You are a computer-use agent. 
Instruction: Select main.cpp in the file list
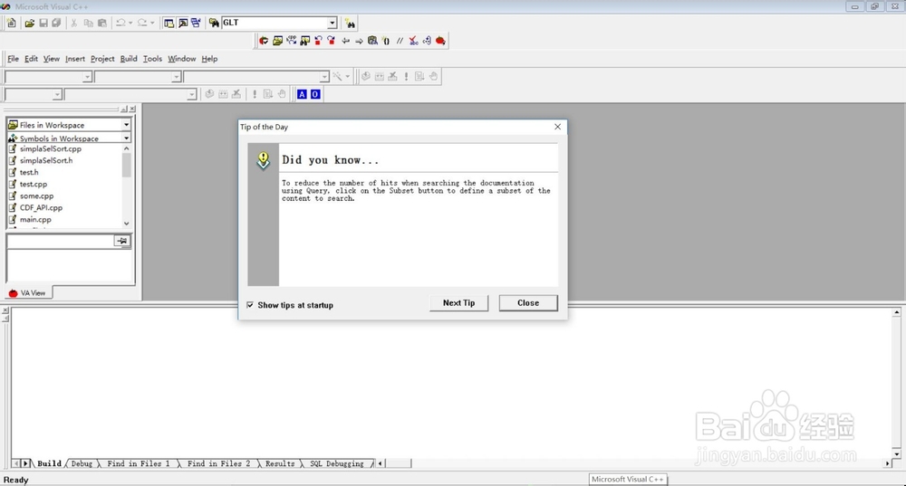click(x=35, y=219)
